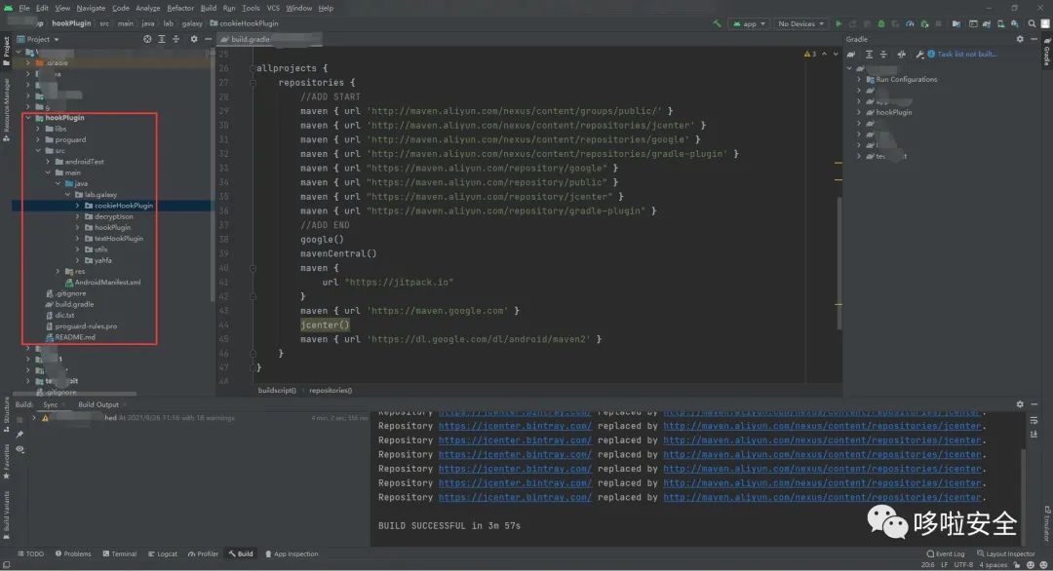Open the Refactor menu
This screenshot has width=1053, height=571.
(x=179, y=8)
